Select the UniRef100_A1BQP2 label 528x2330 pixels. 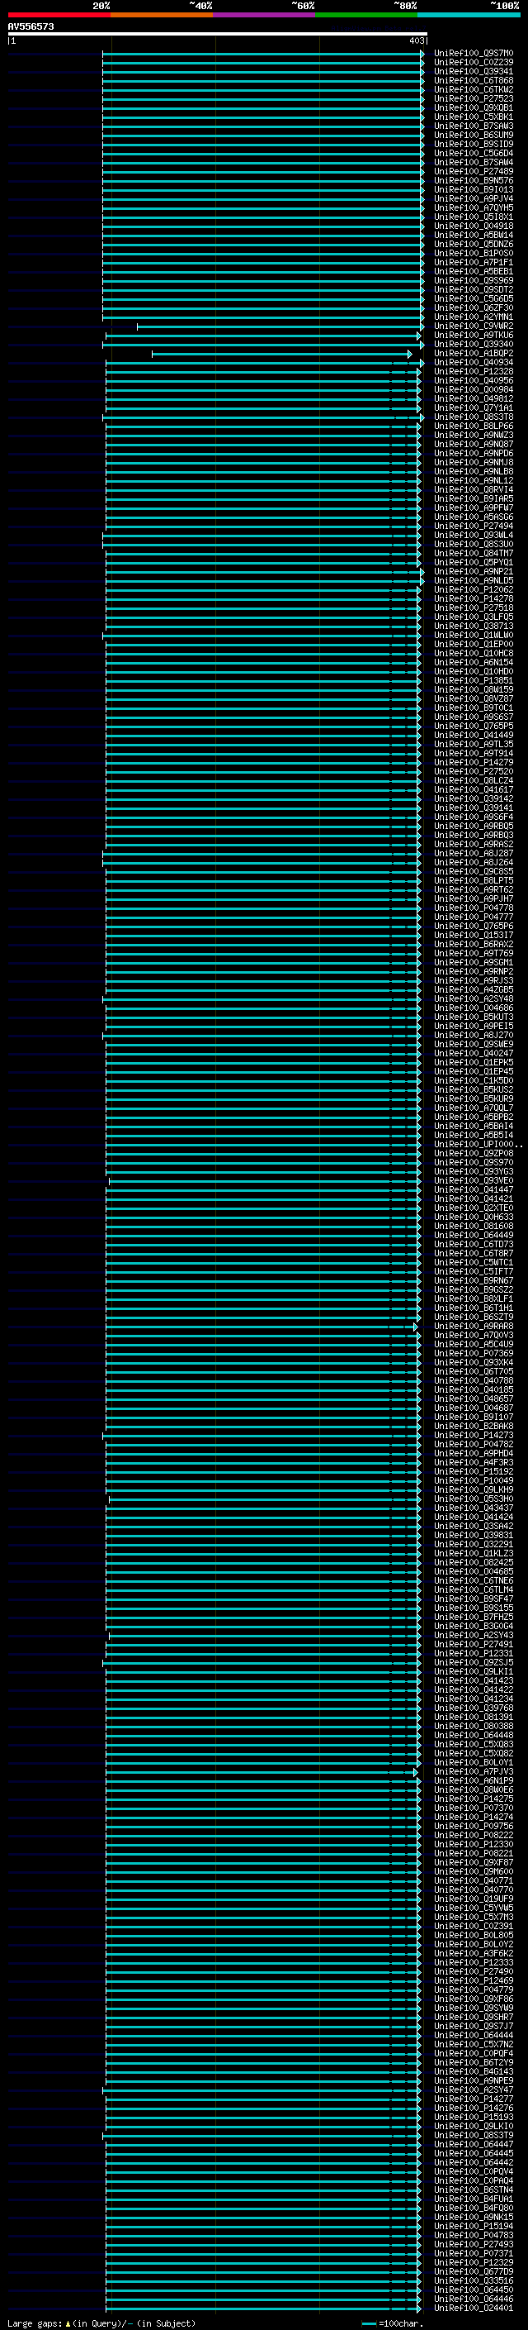pos(474,354)
